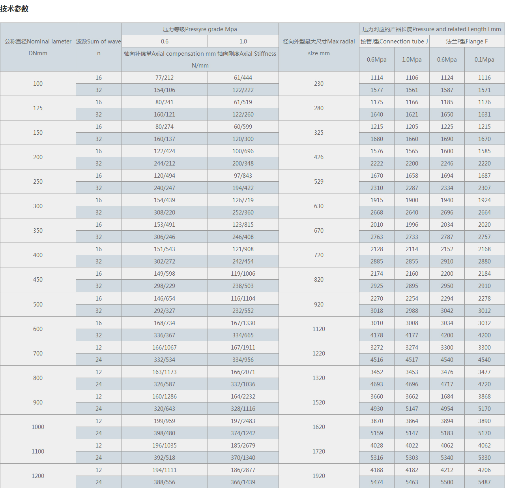This screenshot has width=505, height=491.
Task: Click the nominal diameter 100 cell
Action: tap(38, 84)
